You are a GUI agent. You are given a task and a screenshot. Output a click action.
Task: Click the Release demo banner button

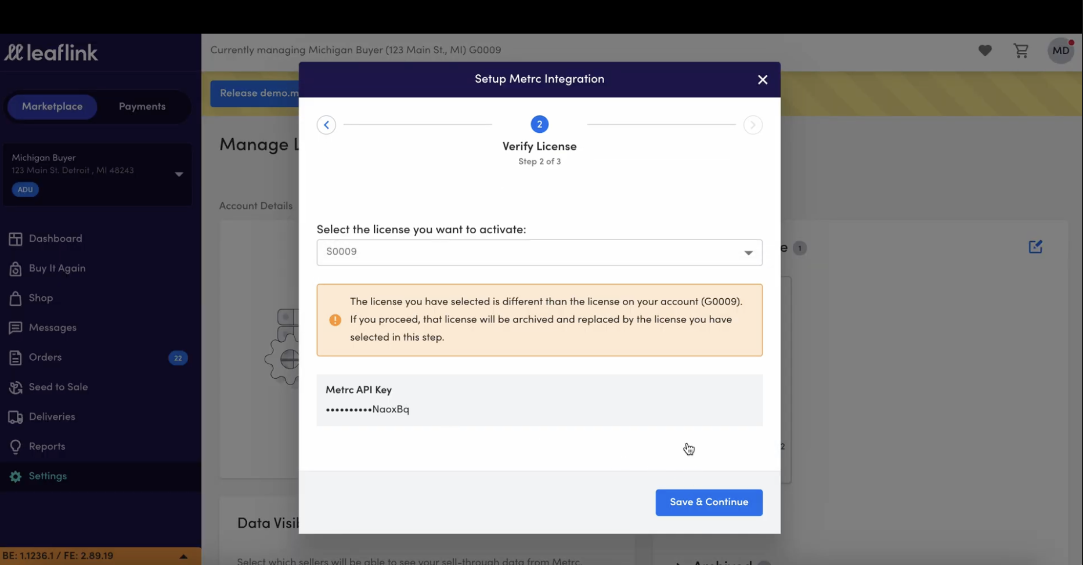(x=255, y=93)
